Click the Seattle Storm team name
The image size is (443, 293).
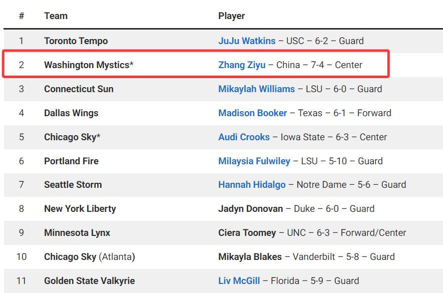tap(73, 185)
